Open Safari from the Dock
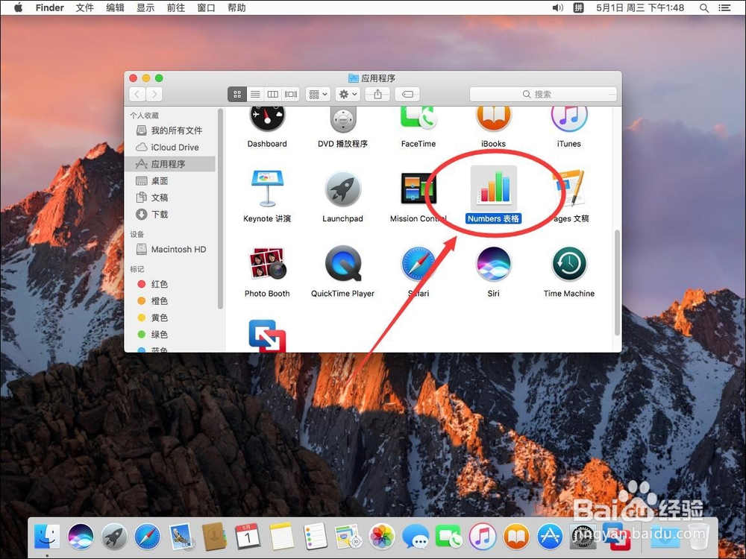 point(148,537)
